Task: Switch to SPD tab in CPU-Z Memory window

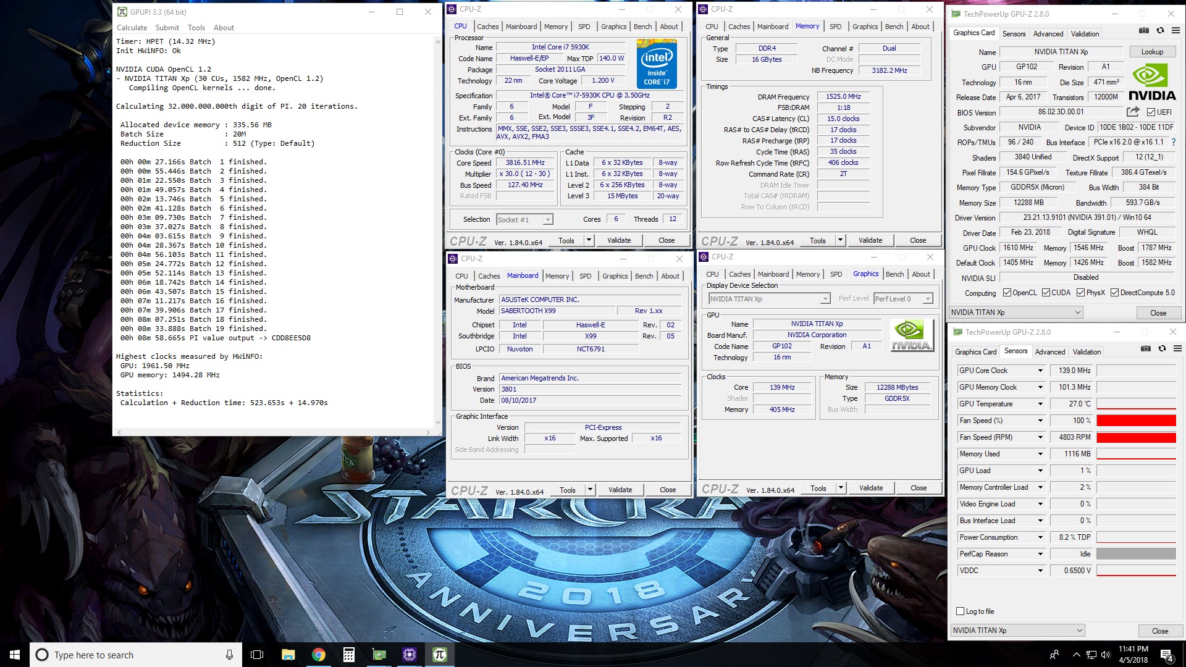Action: [x=835, y=27]
